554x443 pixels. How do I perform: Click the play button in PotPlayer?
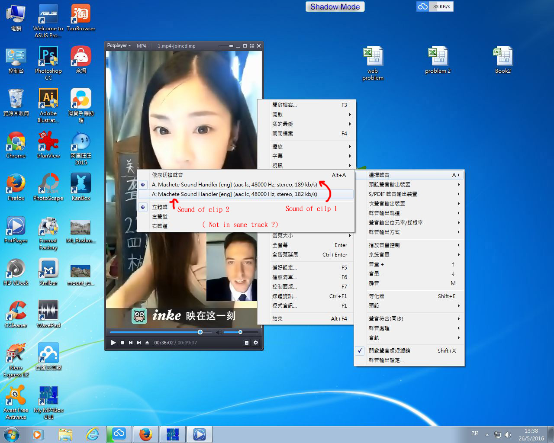[x=113, y=343]
